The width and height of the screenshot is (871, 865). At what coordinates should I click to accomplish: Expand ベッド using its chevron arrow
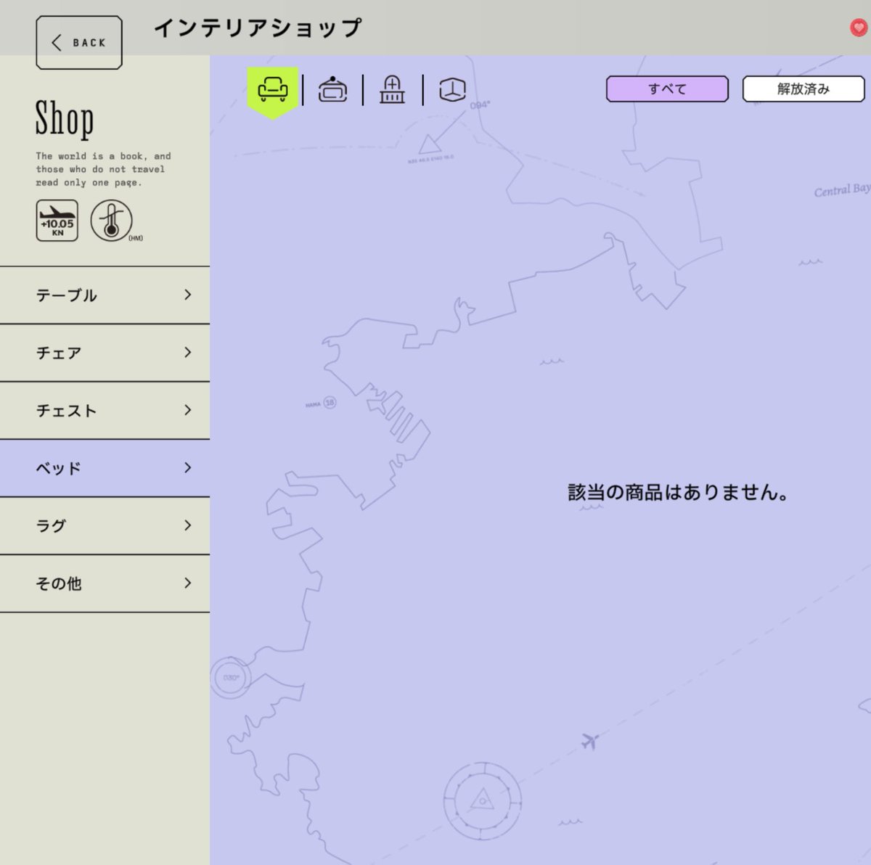pyautogui.click(x=188, y=467)
